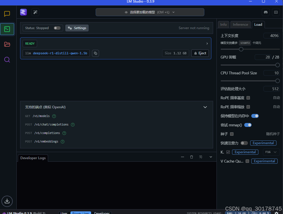The width and height of the screenshot is (283, 214).
Task: Select the Load tab
Action: pos(258,25)
